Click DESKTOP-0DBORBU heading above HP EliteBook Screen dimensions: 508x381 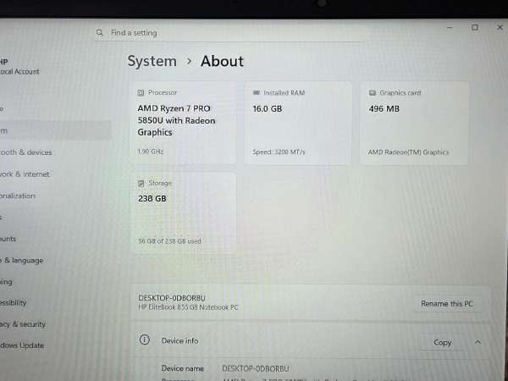pyautogui.click(x=172, y=298)
